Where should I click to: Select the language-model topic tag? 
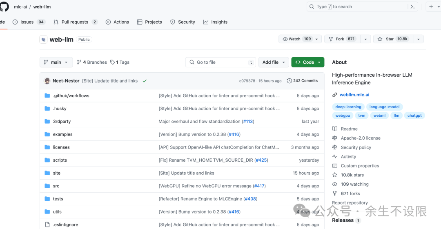(x=385, y=107)
